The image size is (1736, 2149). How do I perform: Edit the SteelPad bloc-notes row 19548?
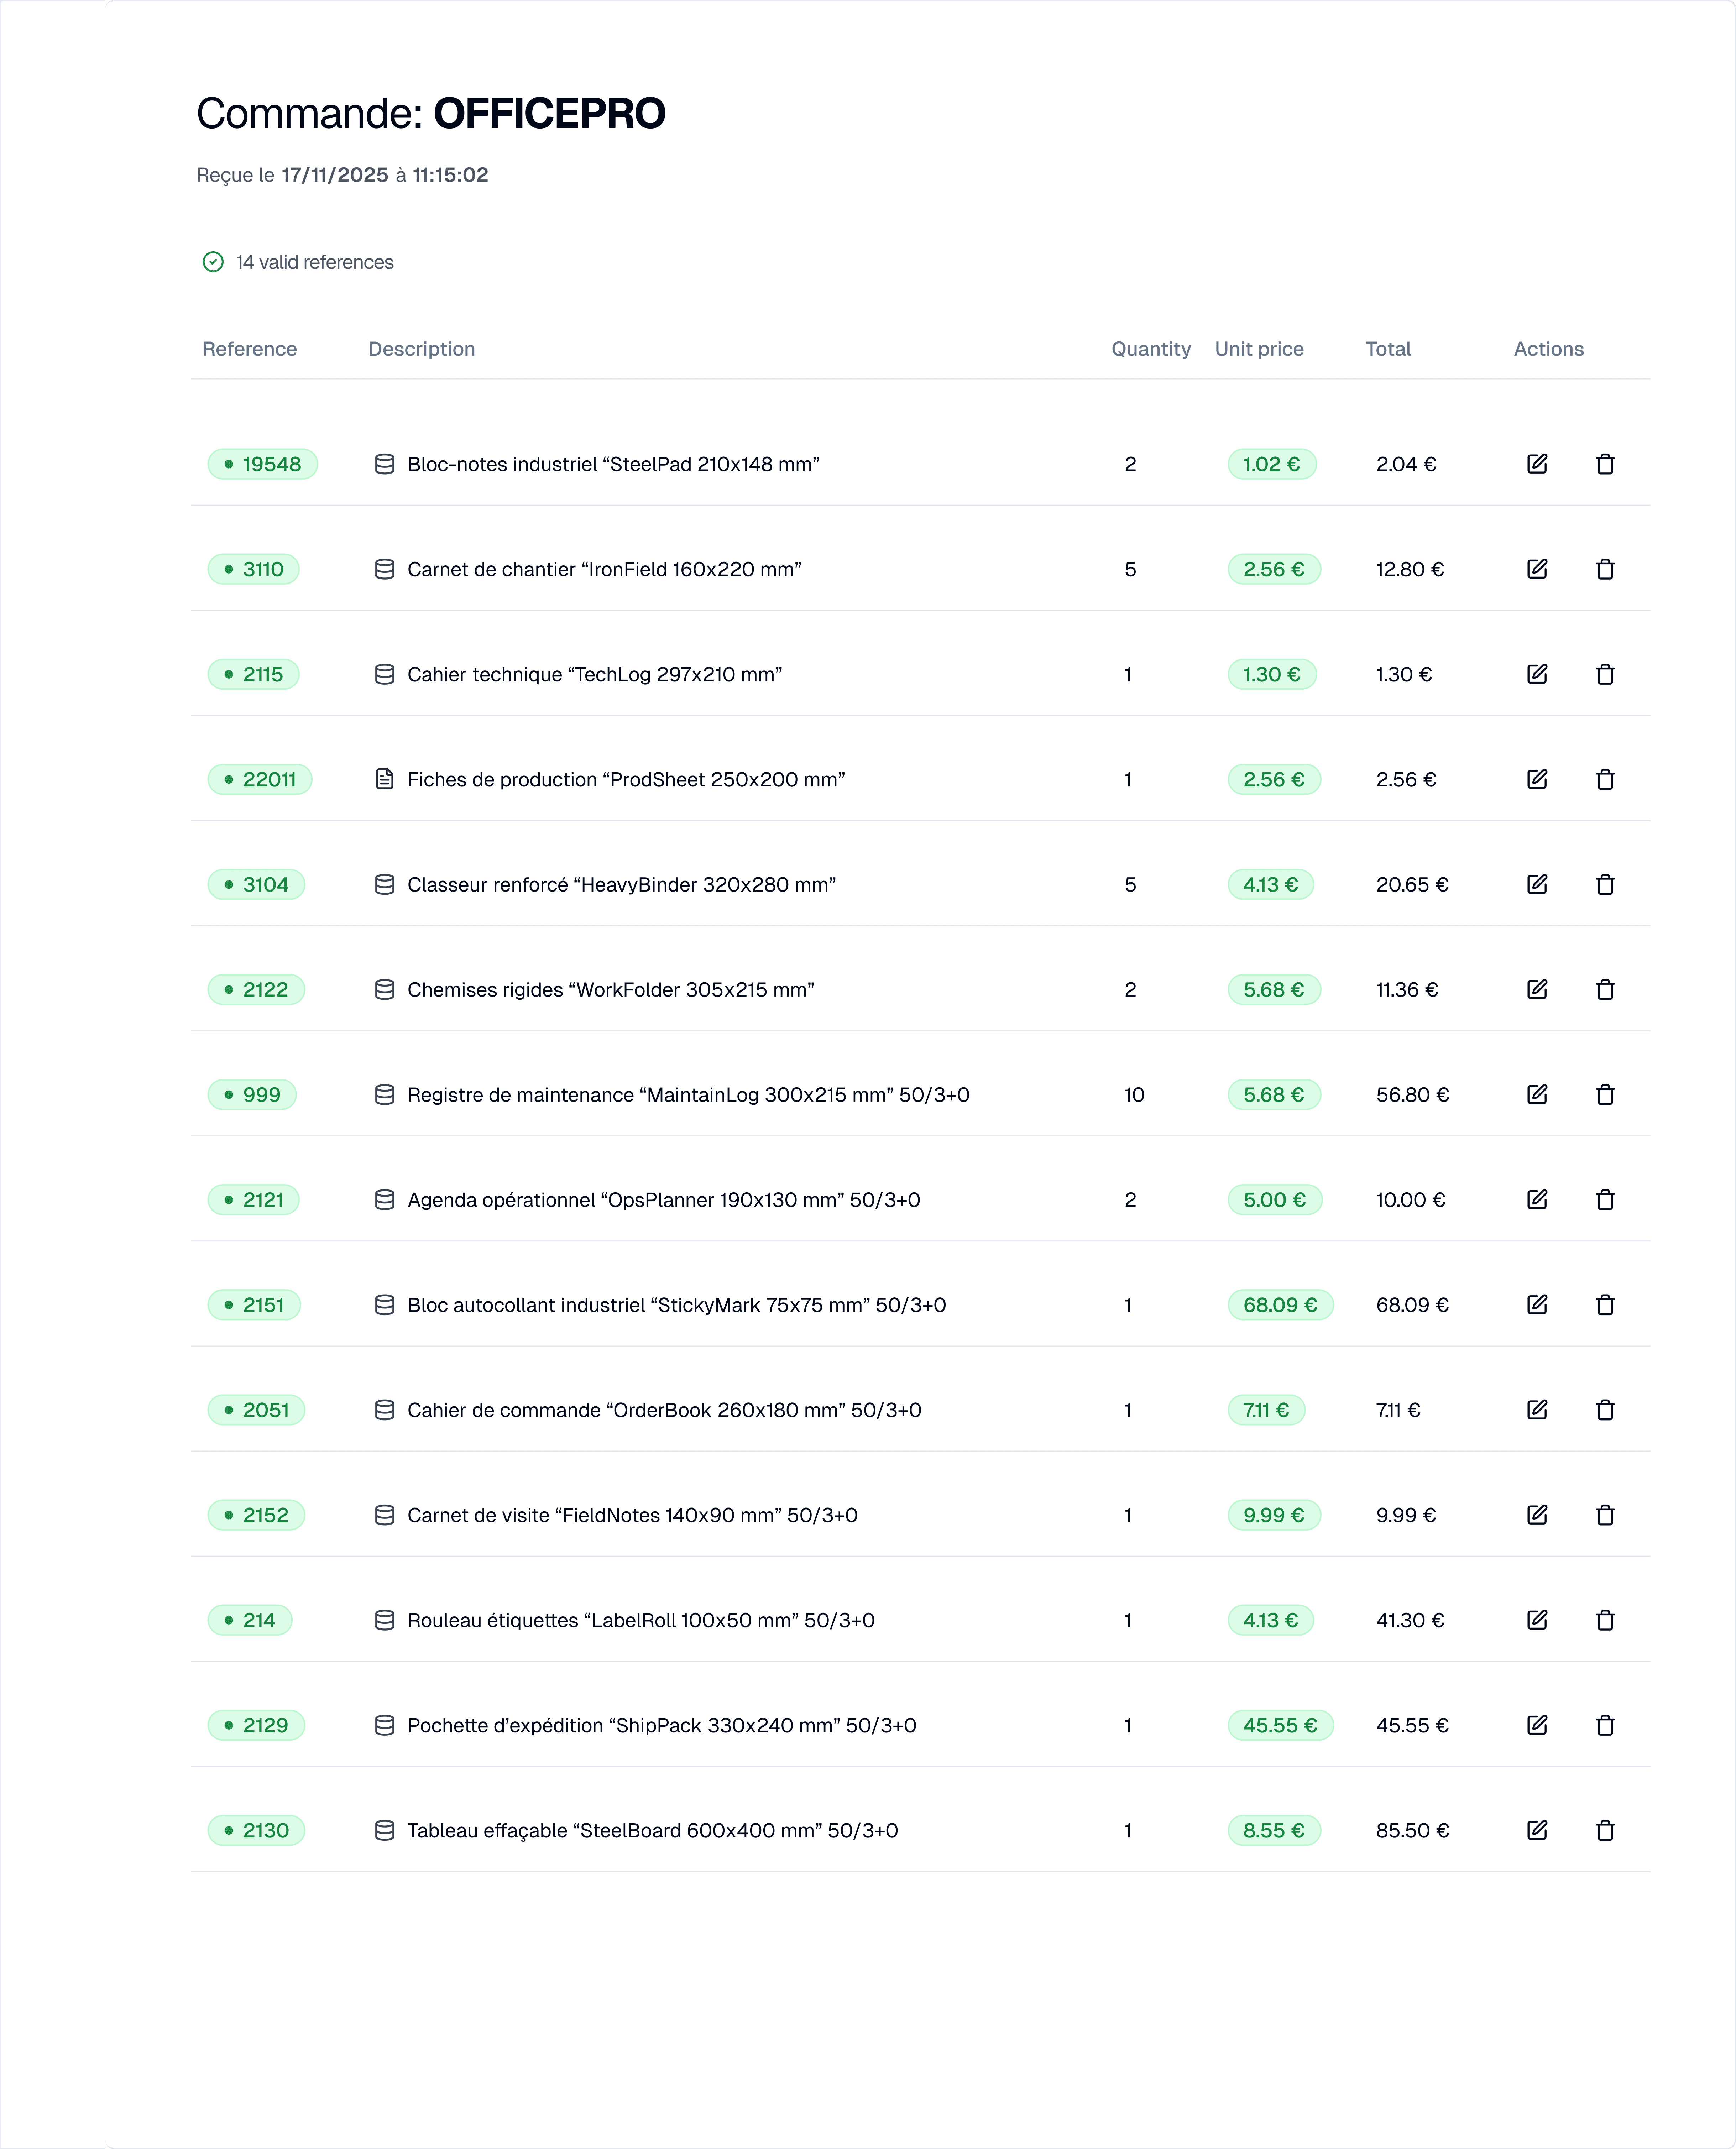[x=1537, y=464]
